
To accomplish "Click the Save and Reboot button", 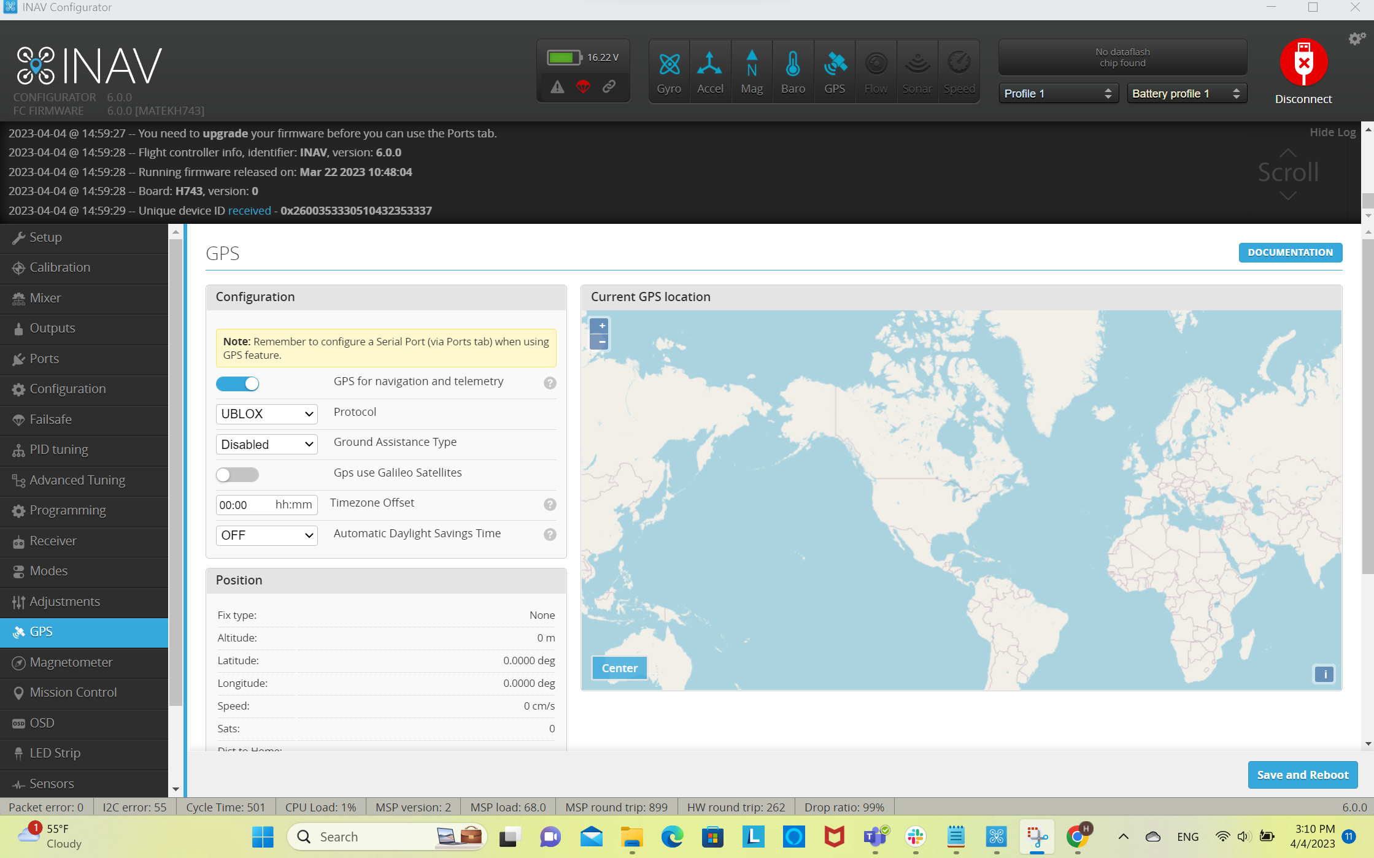I will point(1303,775).
